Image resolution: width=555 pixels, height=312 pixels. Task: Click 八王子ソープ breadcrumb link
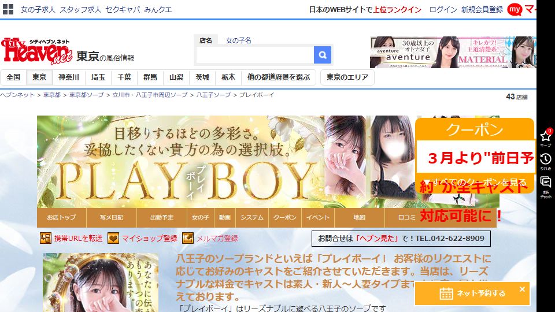click(x=213, y=95)
